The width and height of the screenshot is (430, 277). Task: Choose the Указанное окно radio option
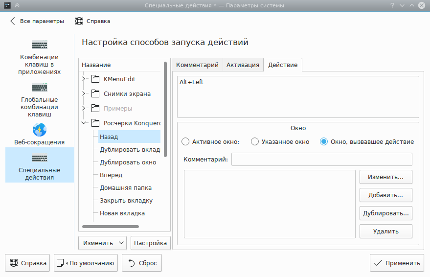(x=255, y=142)
